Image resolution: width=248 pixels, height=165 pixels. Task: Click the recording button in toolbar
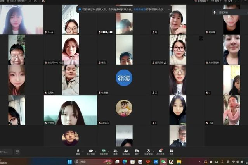[148, 152]
